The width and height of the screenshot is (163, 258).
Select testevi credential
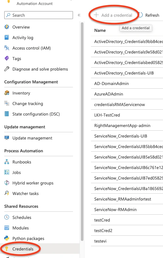(127, 241)
